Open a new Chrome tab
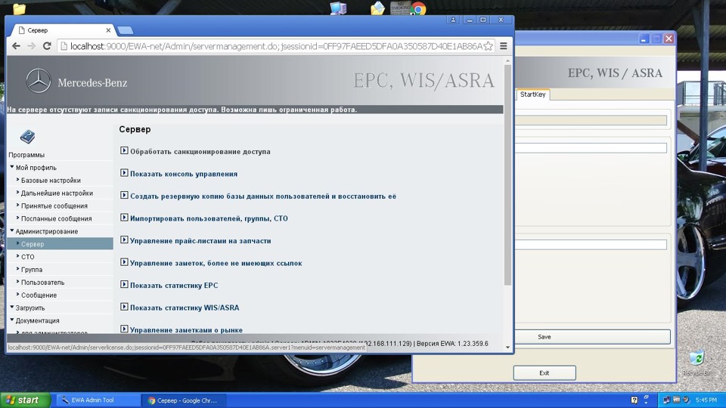The height and width of the screenshot is (408, 726). point(125,30)
